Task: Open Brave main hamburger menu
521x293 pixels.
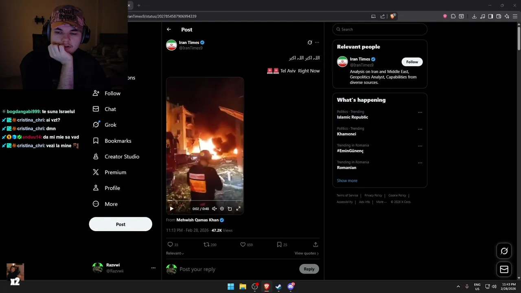Action: point(515,16)
